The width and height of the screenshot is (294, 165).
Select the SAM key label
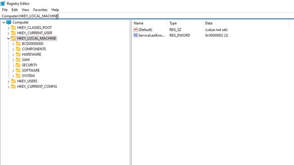click(26, 60)
